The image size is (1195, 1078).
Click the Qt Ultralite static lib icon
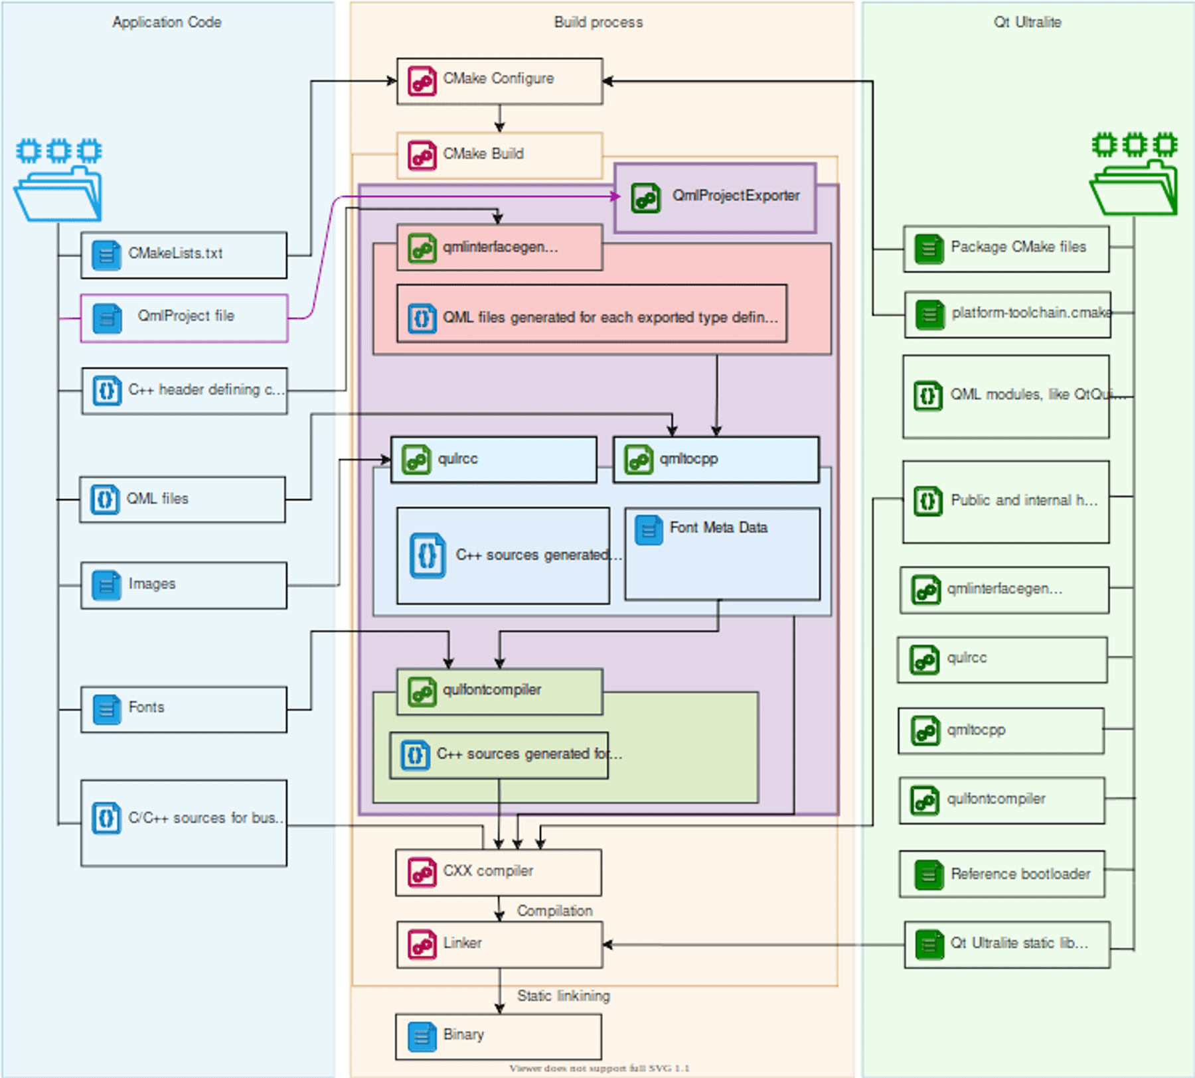(x=929, y=945)
